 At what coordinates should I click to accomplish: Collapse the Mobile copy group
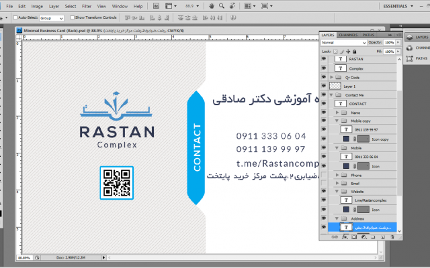click(337, 121)
